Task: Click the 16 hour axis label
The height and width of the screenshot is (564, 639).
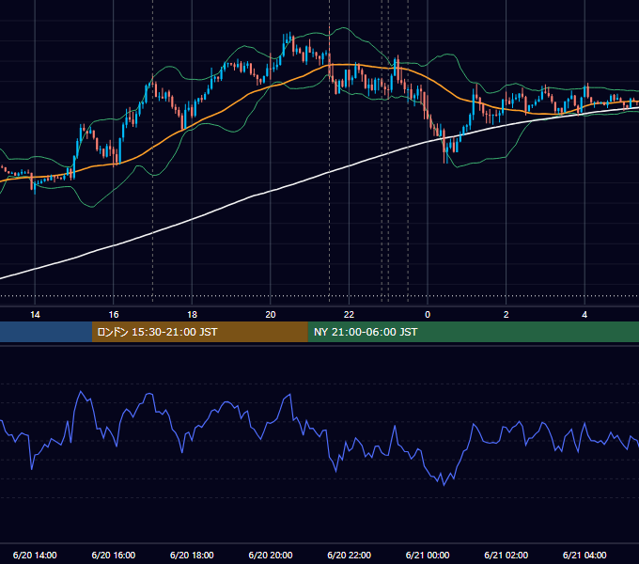Action: (x=114, y=315)
